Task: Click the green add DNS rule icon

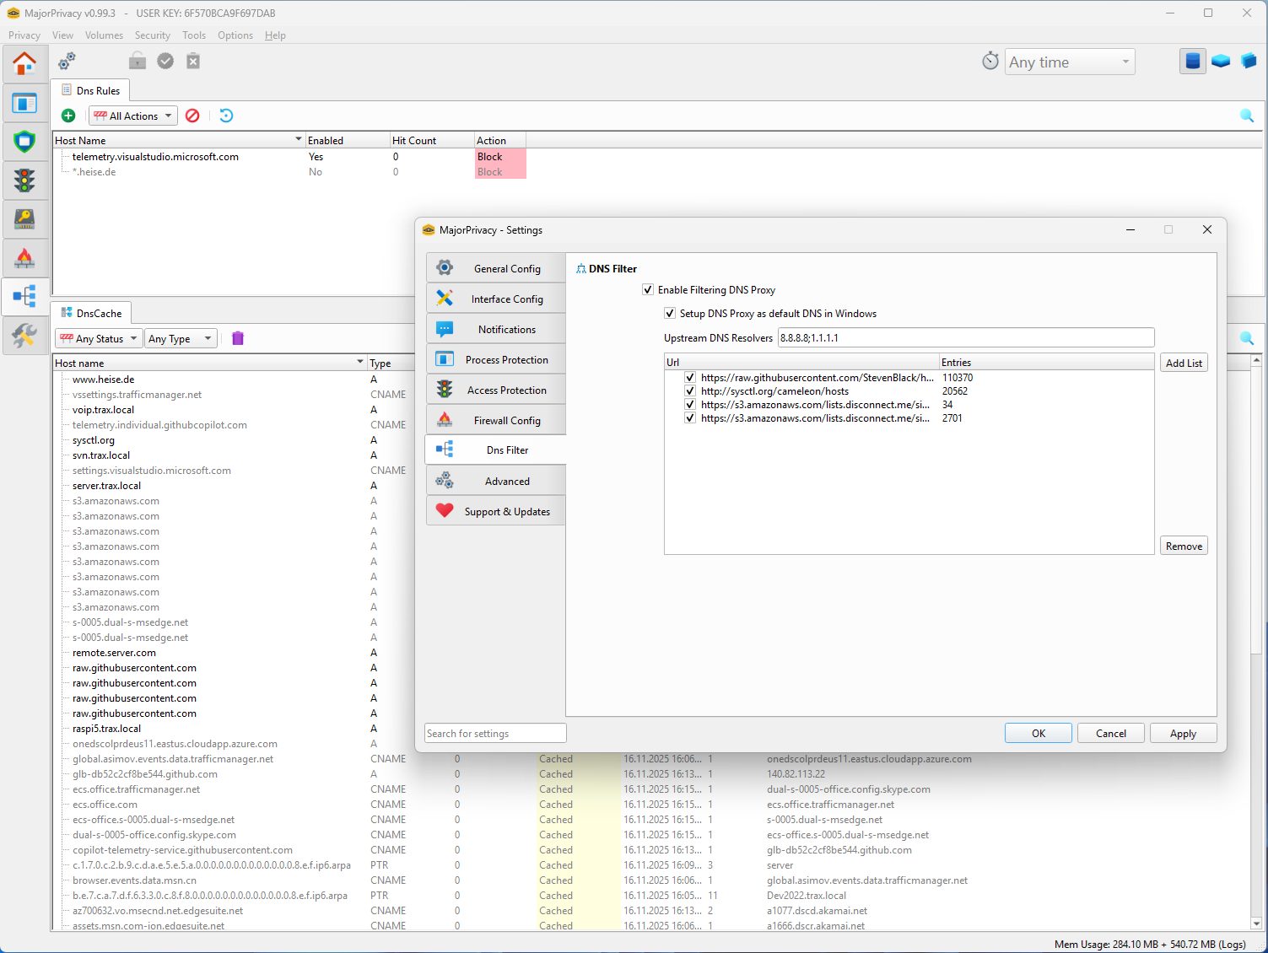Action: click(x=68, y=116)
